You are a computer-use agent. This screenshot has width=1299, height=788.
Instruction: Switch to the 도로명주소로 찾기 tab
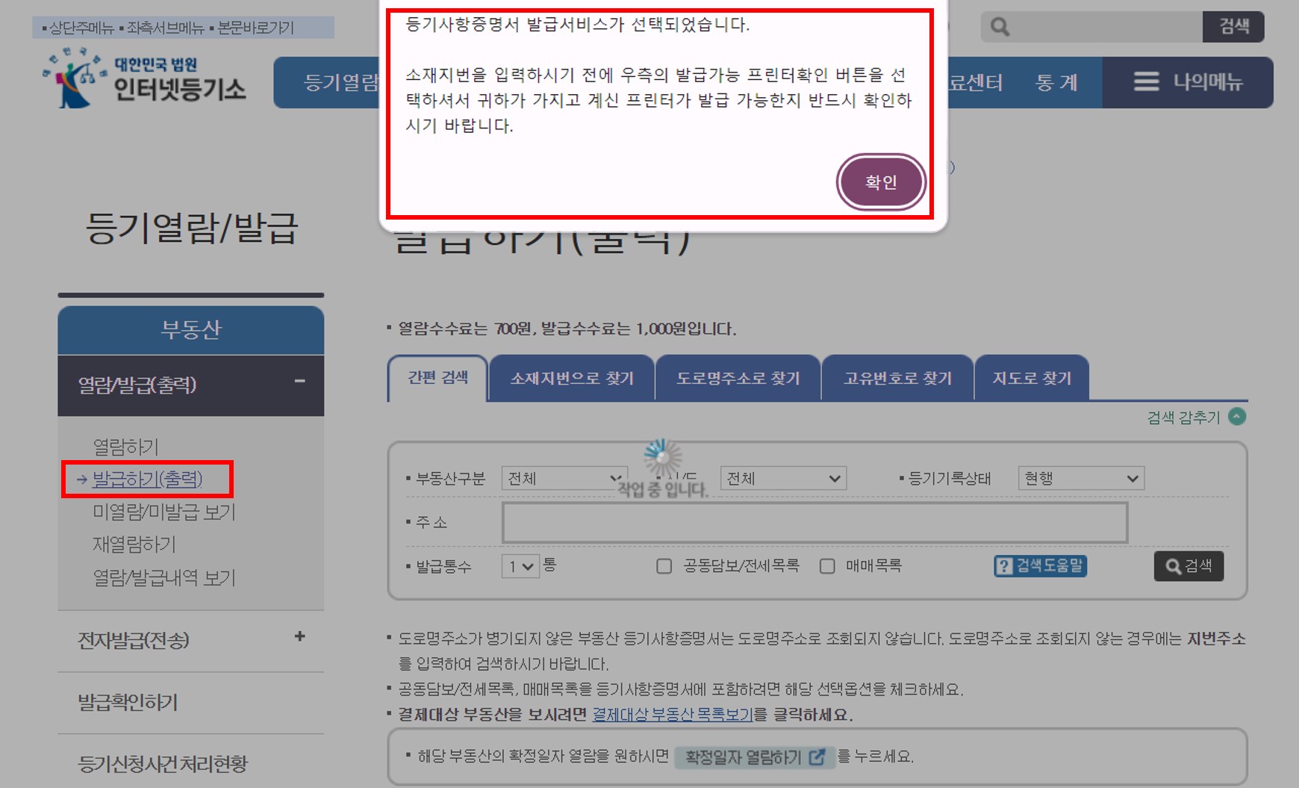(x=738, y=378)
